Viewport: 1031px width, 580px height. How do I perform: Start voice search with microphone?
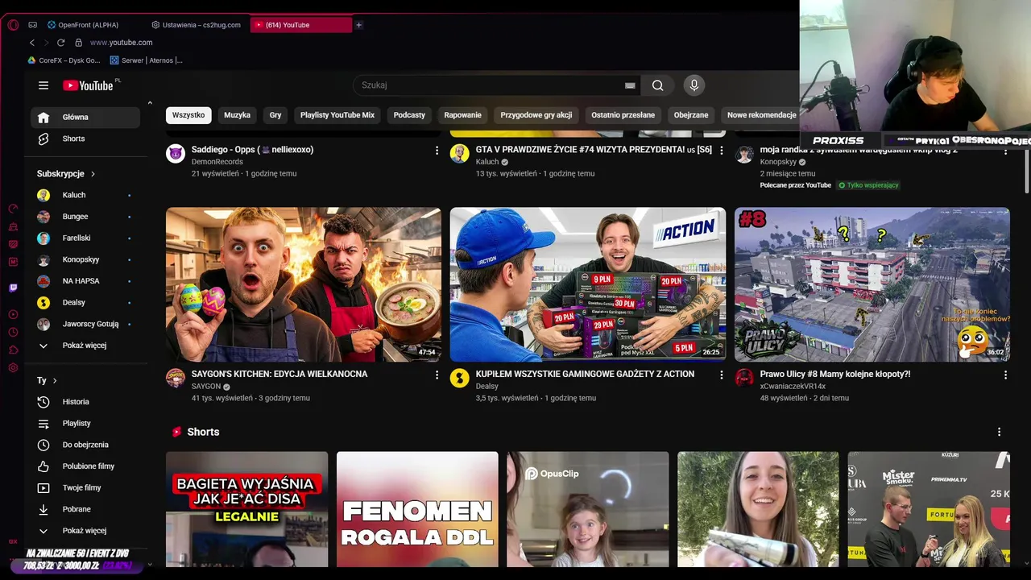[x=694, y=85]
